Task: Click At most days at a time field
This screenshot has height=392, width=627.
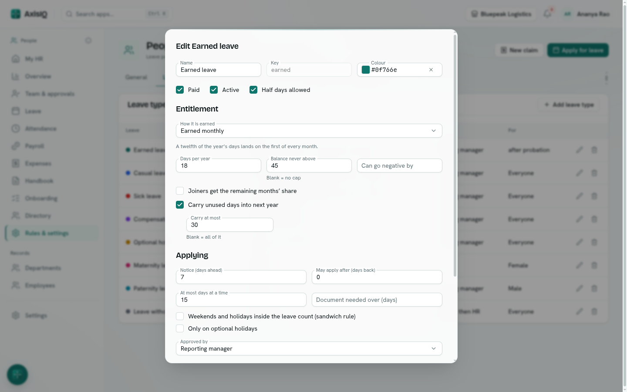Action: [241, 300]
